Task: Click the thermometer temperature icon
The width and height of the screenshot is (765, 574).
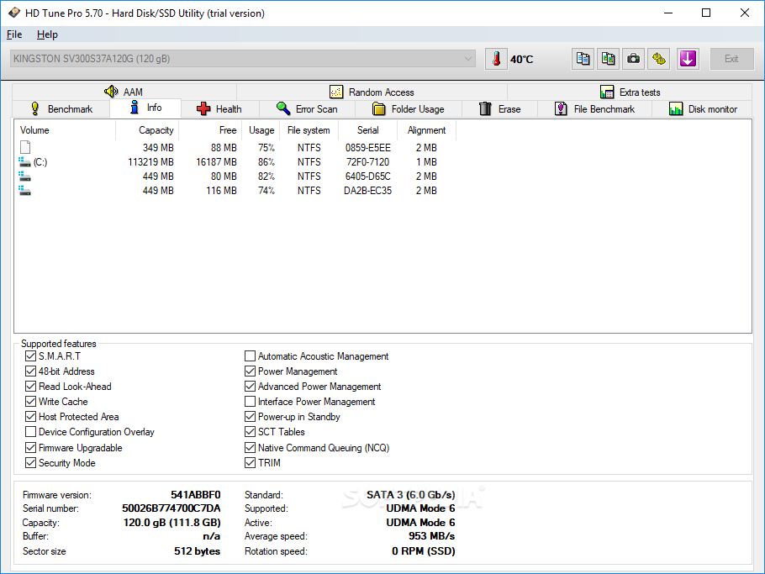Action: (x=496, y=59)
